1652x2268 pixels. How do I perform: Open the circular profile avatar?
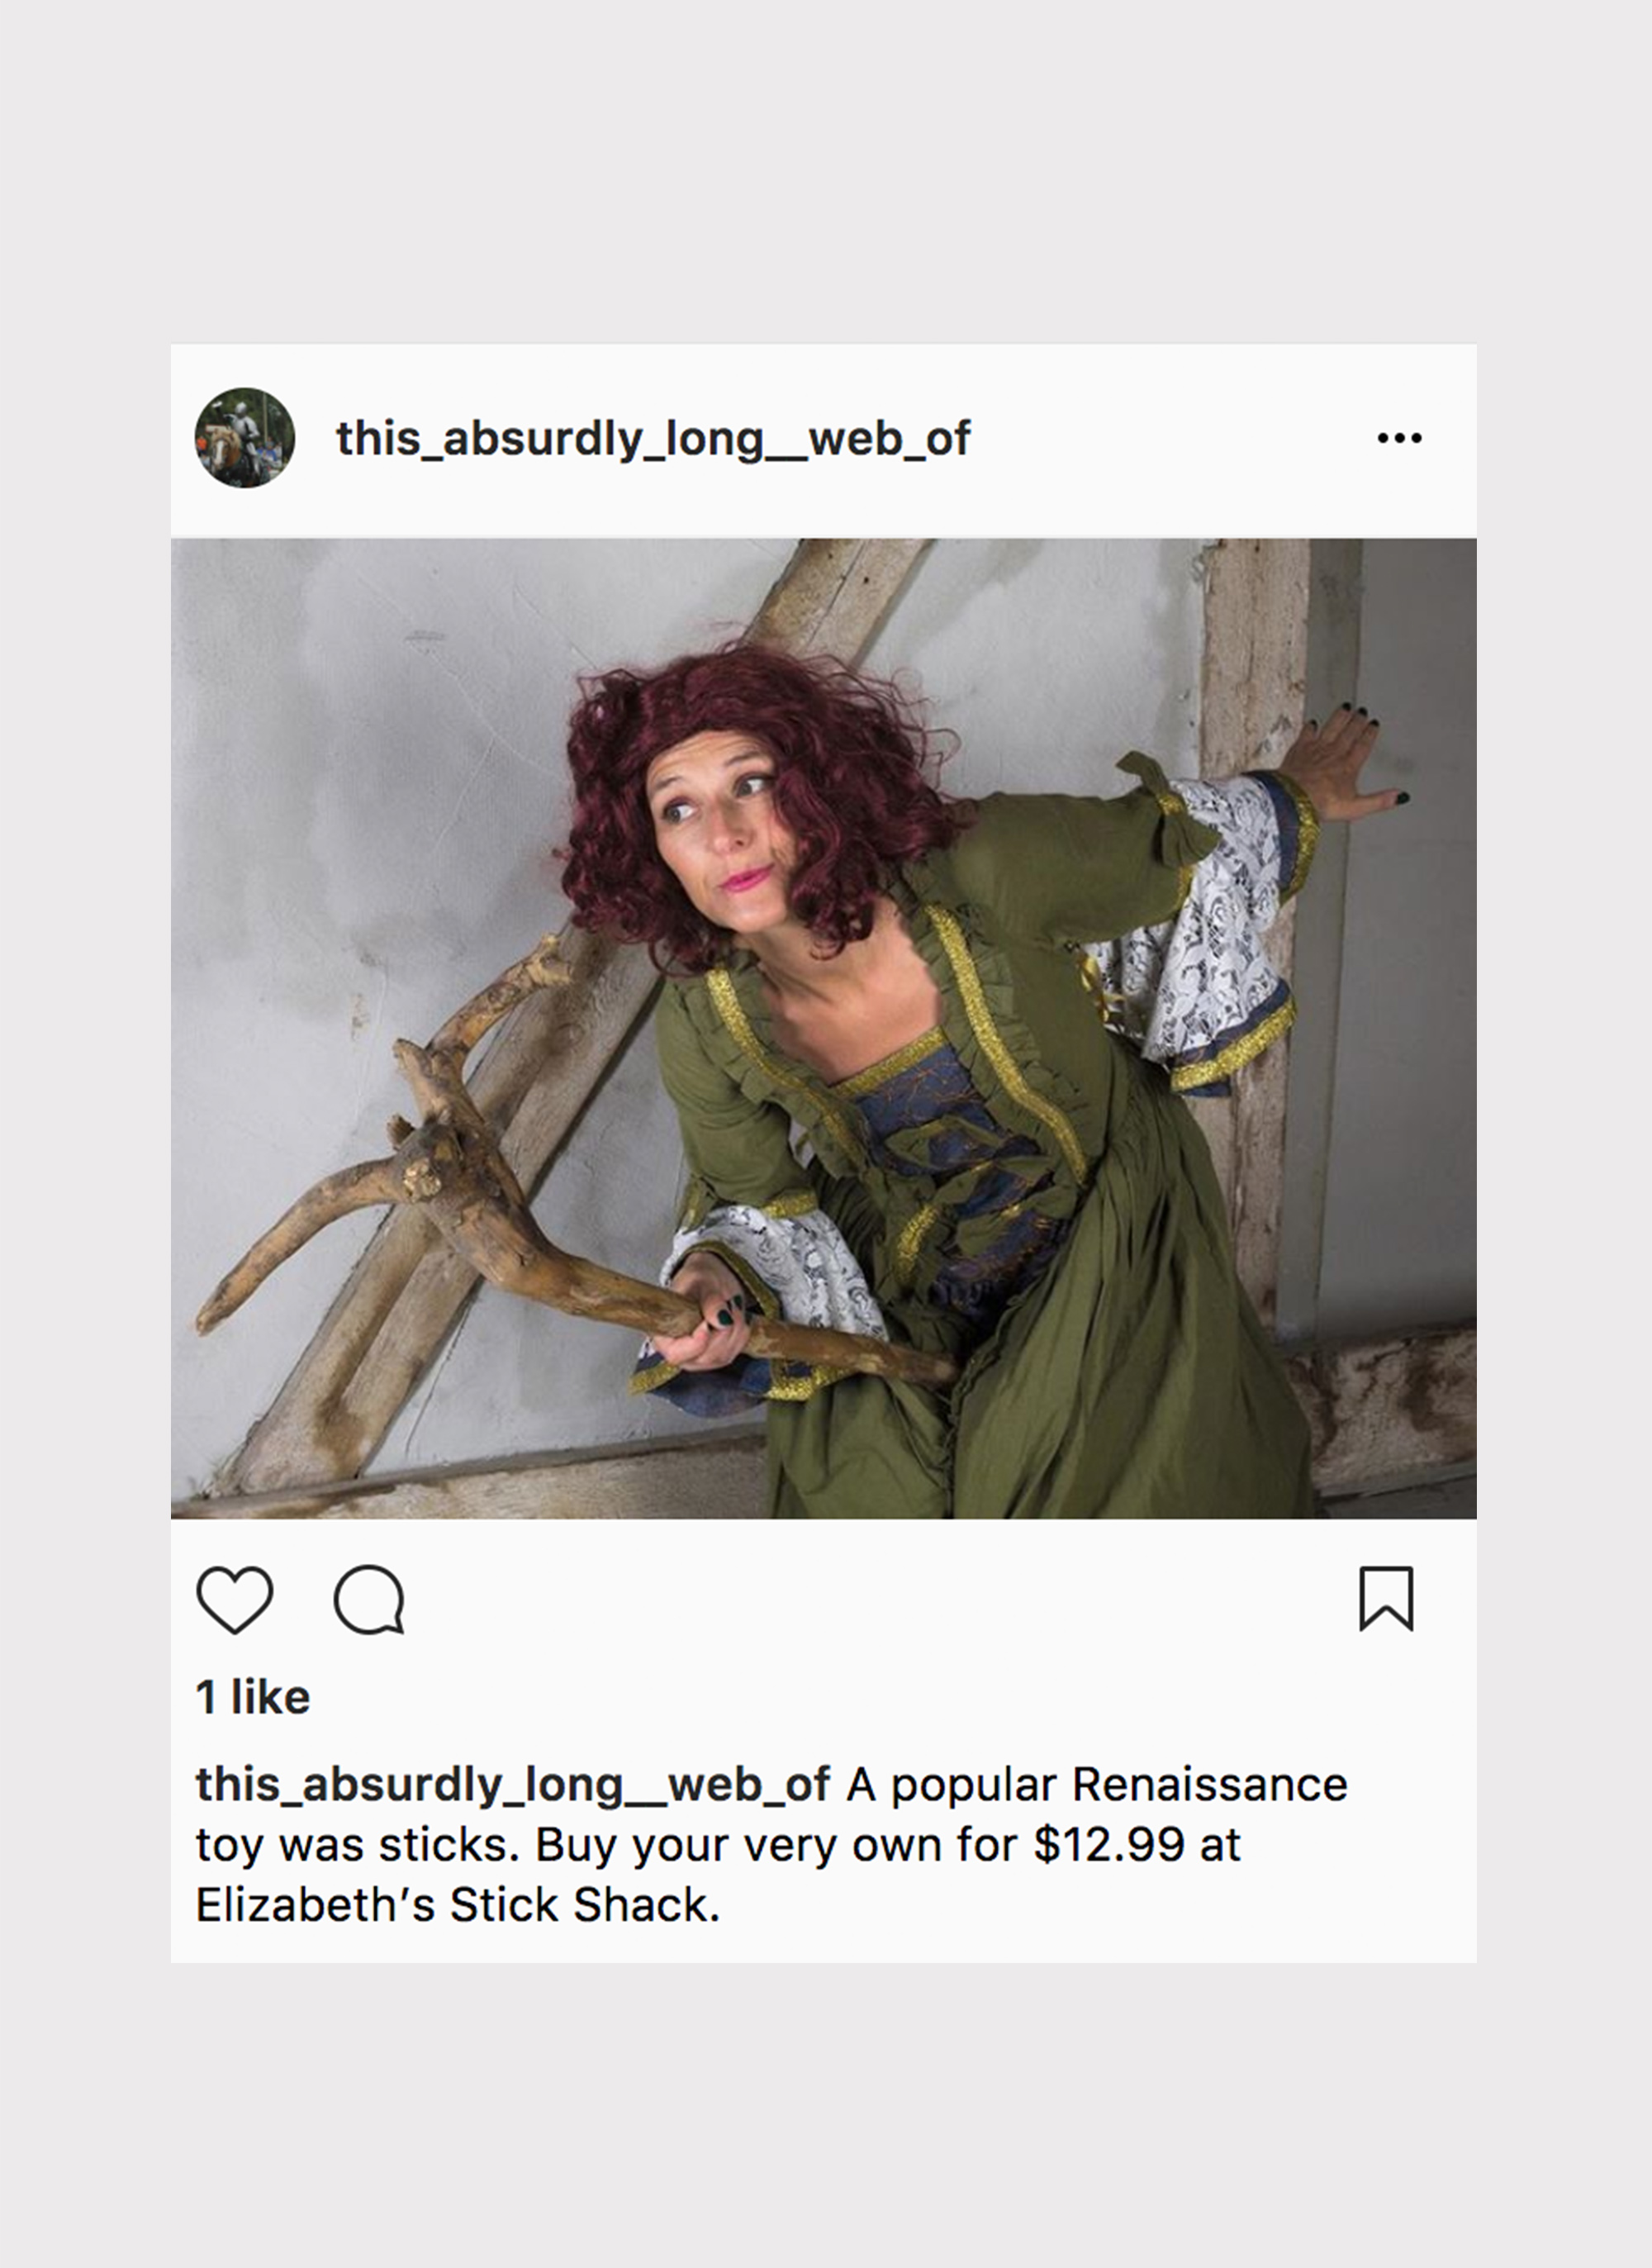click(244, 438)
